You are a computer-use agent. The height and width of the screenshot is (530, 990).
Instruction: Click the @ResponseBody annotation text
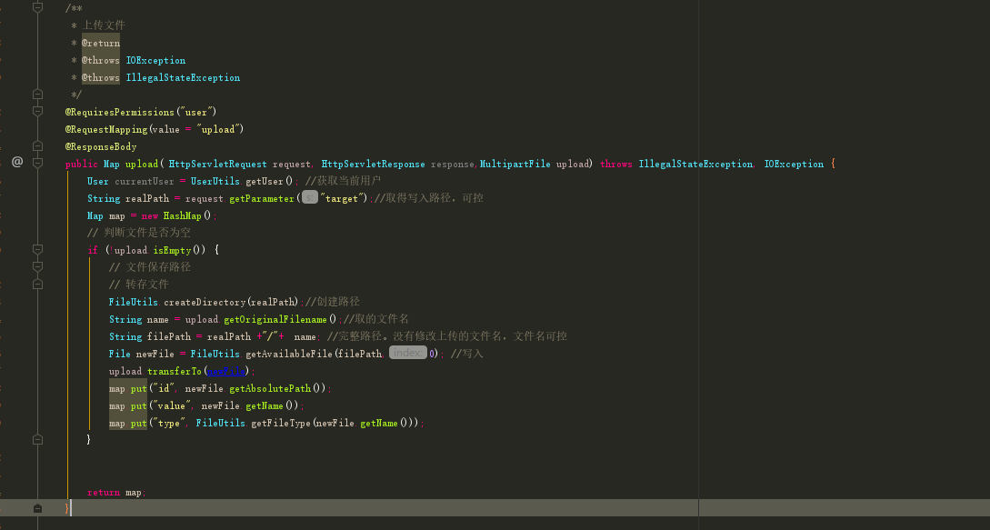(101, 146)
